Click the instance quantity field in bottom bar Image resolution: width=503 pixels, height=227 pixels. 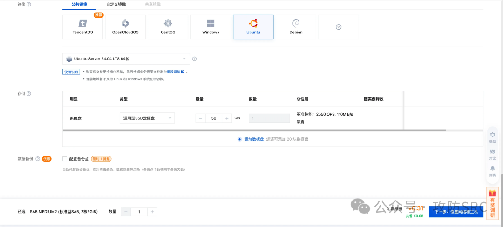[139, 212]
